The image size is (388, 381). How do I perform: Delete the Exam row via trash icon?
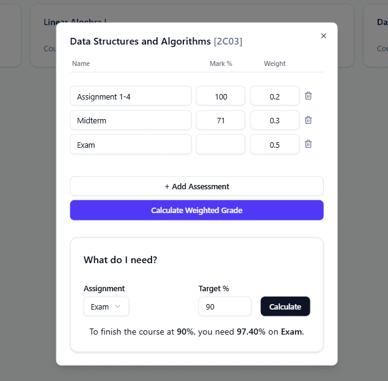tap(308, 144)
